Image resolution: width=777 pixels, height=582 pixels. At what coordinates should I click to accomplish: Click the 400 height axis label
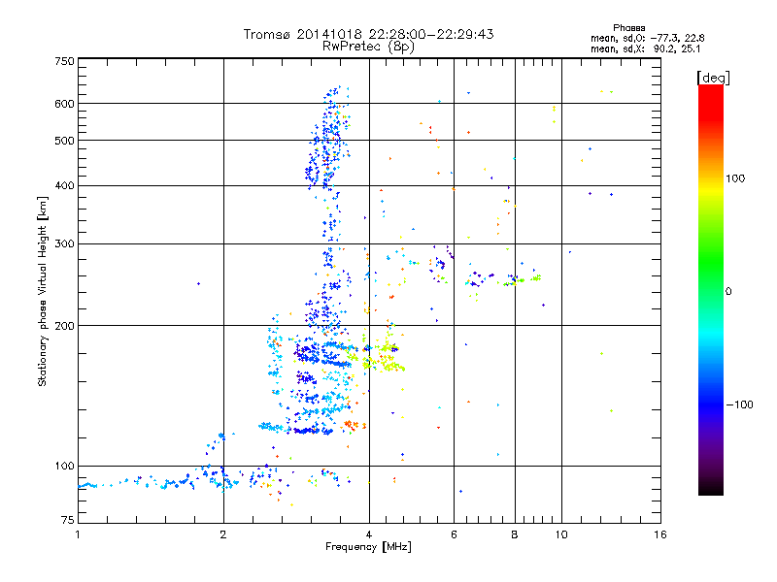(64, 186)
